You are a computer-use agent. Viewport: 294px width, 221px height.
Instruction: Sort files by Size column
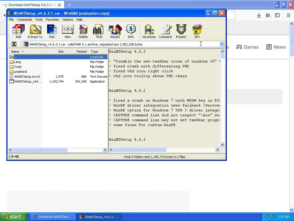54,52
